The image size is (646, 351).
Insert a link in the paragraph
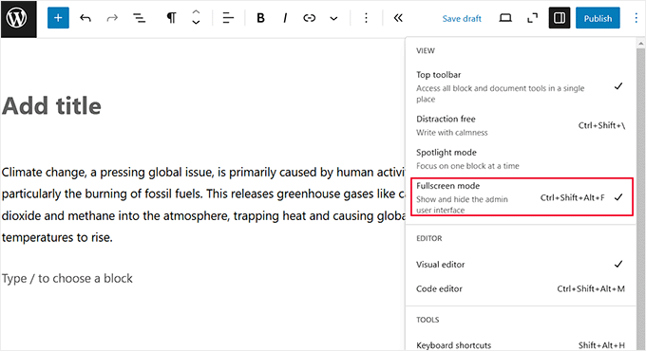[x=309, y=18]
